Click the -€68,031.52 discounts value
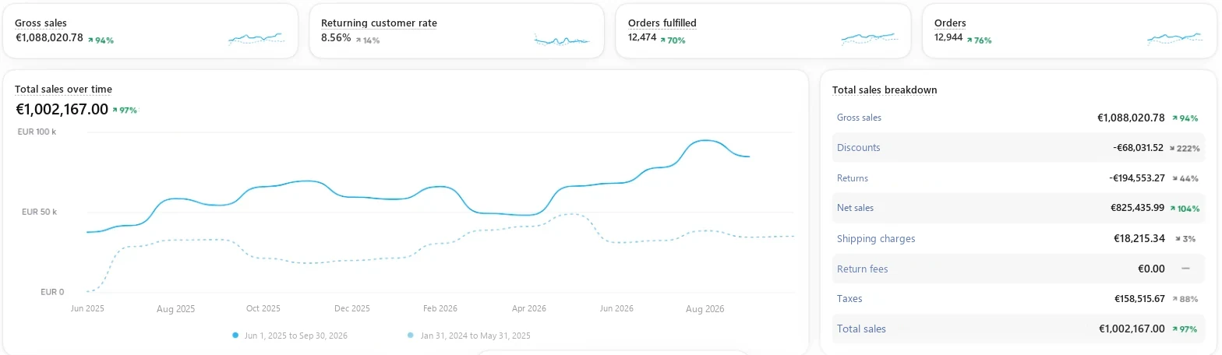This screenshot has width=1222, height=355. [x=1138, y=148]
